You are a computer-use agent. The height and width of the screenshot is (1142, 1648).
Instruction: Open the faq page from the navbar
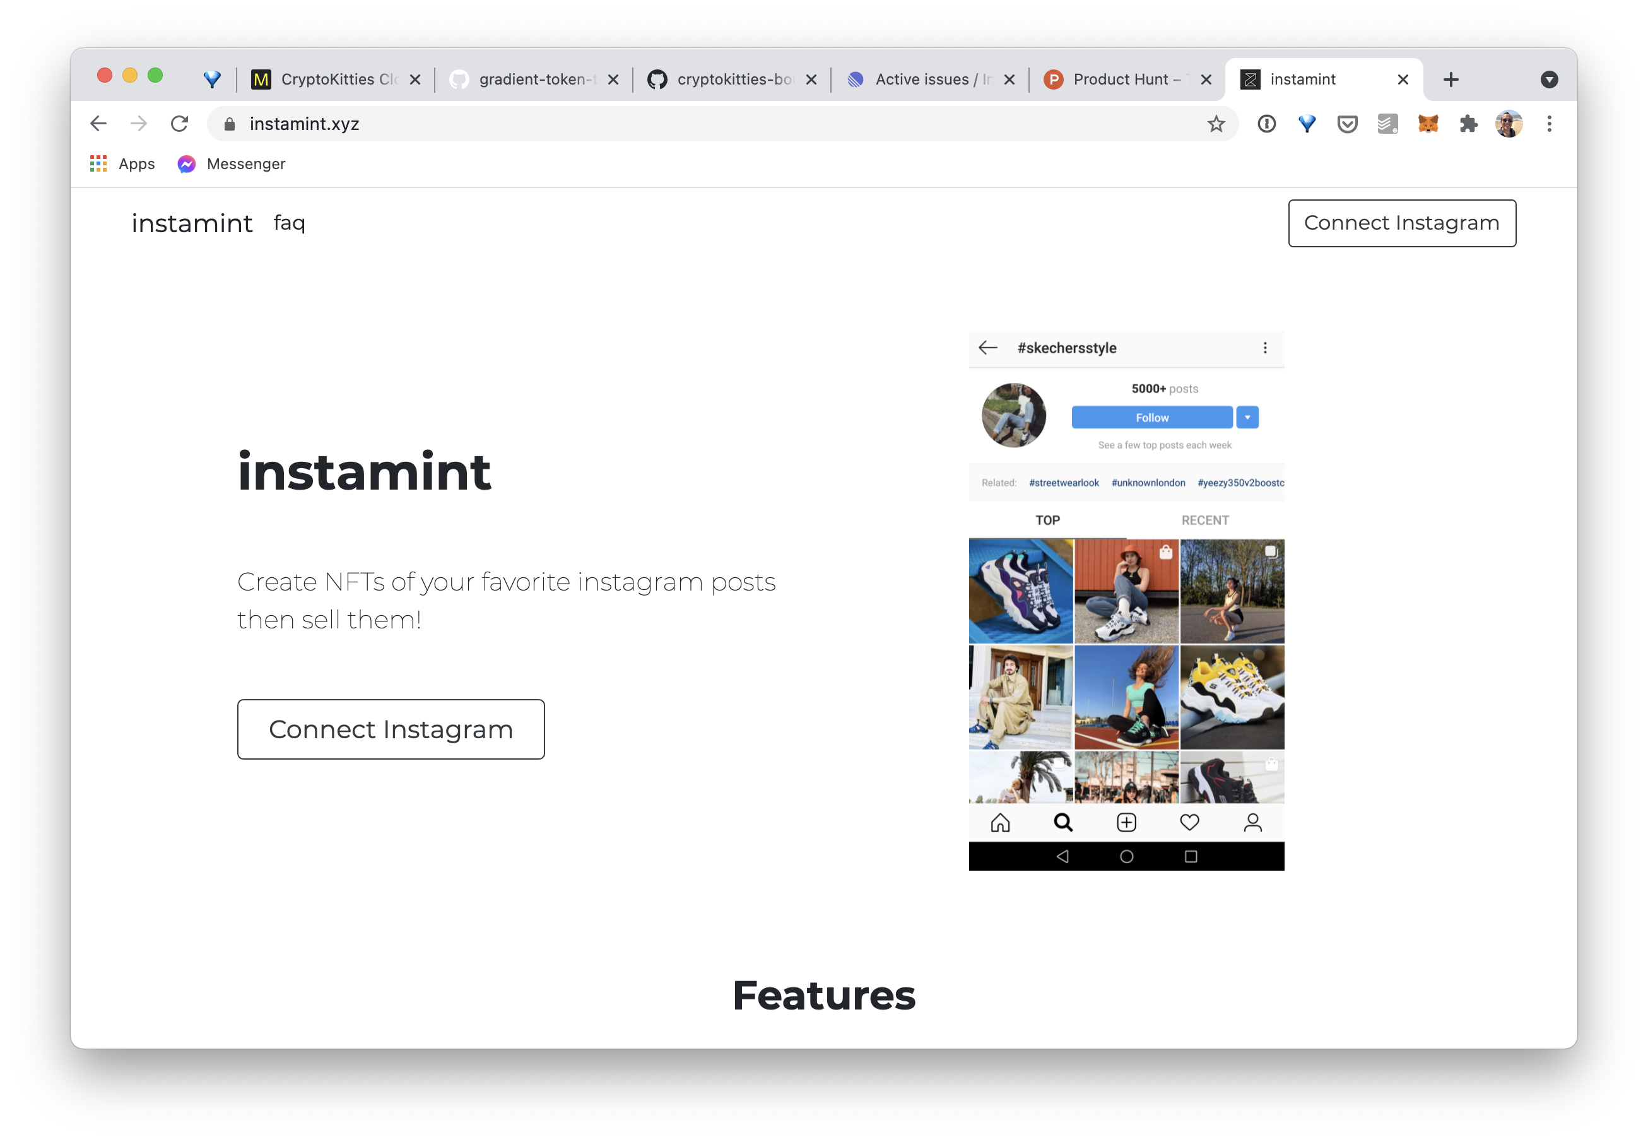[x=288, y=223]
